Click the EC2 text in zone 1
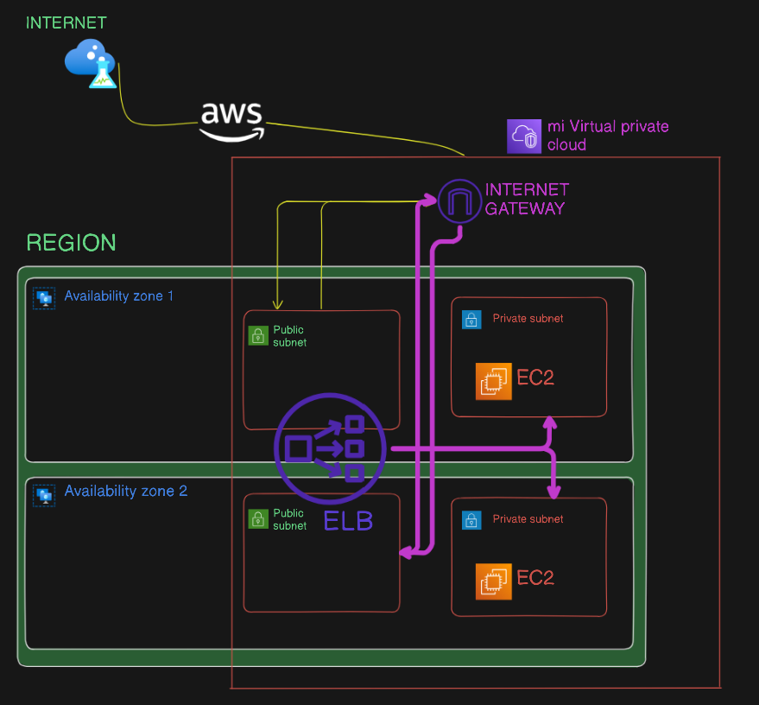The height and width of the screenshot is (705, 759). (534, 378)
